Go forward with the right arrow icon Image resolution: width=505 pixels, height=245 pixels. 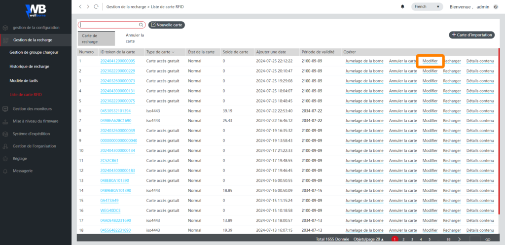click(88, 6)
